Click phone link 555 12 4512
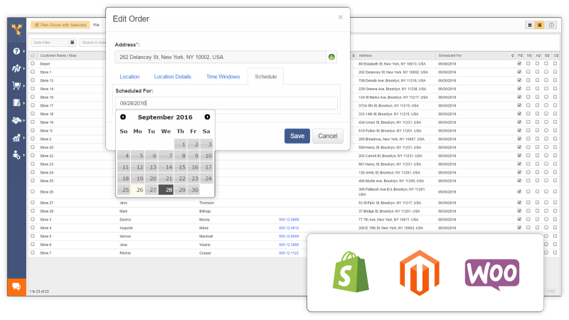This screenshot has width=569, height=320. click(x=289, y=228)
